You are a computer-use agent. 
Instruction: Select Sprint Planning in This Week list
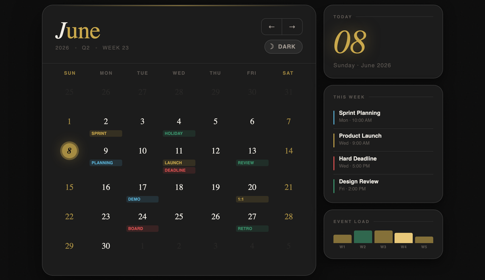pyautogui.click(x=383, y=117)
